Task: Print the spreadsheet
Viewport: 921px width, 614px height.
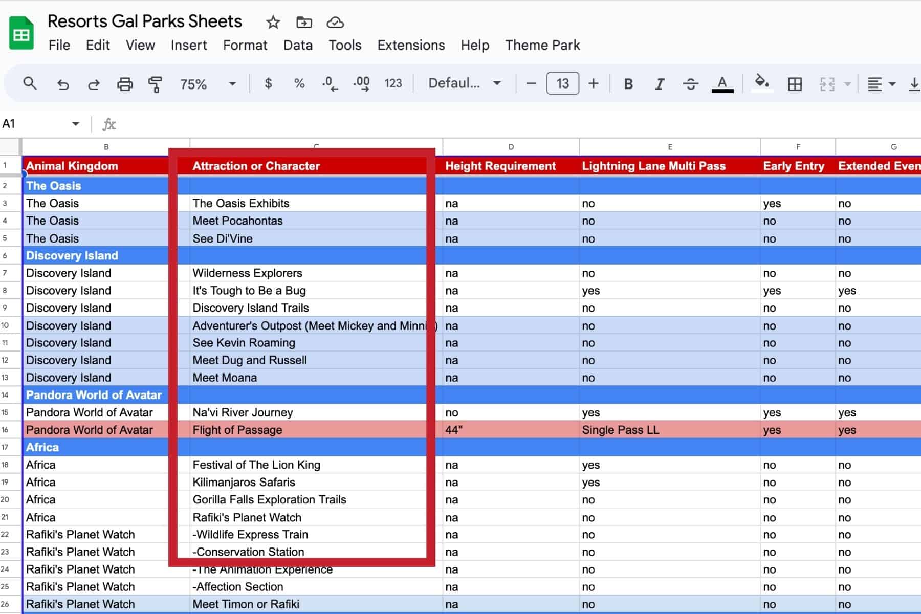Action: click(125, 84)
